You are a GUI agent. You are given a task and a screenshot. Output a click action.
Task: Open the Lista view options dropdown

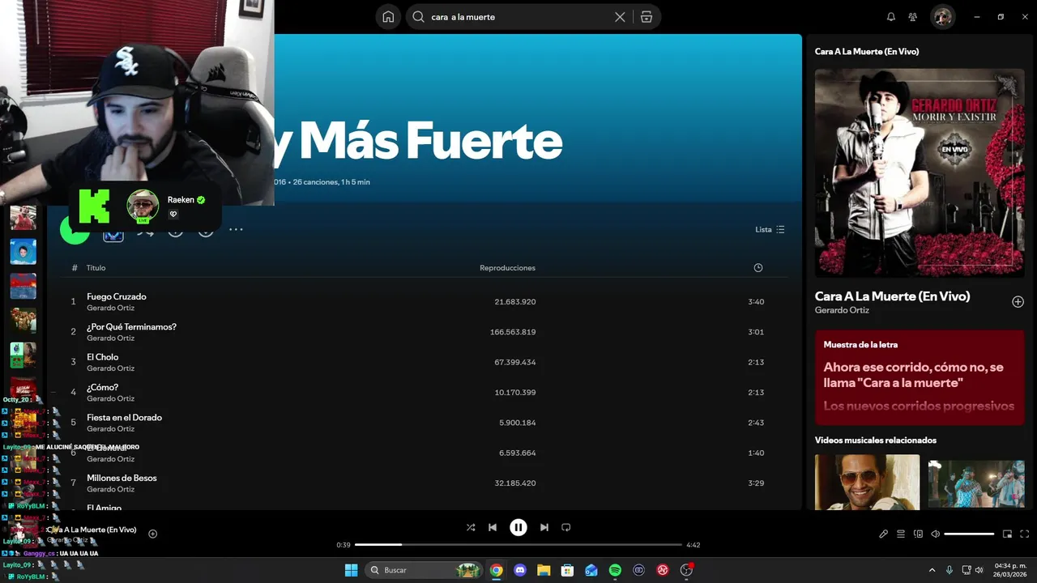click(770, 230)
